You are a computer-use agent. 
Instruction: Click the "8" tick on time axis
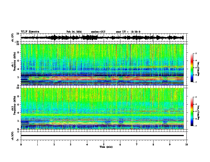point(153,145)
